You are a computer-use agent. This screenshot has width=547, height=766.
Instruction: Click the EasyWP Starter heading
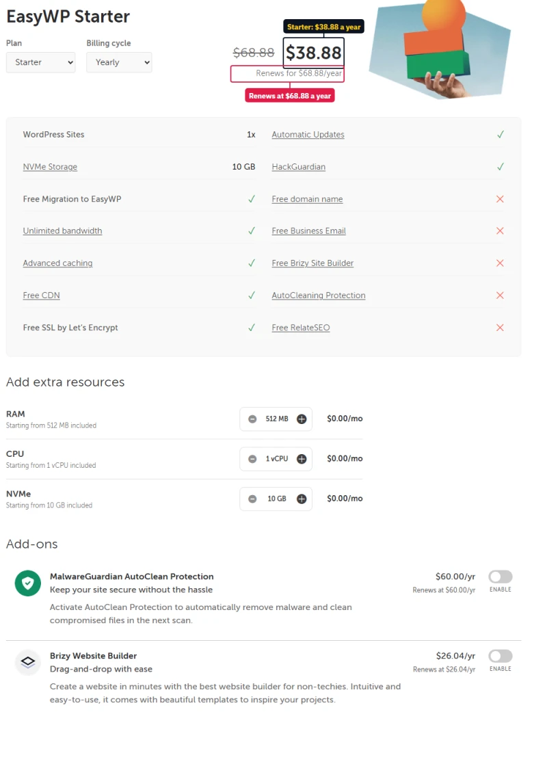coord(68,16)
